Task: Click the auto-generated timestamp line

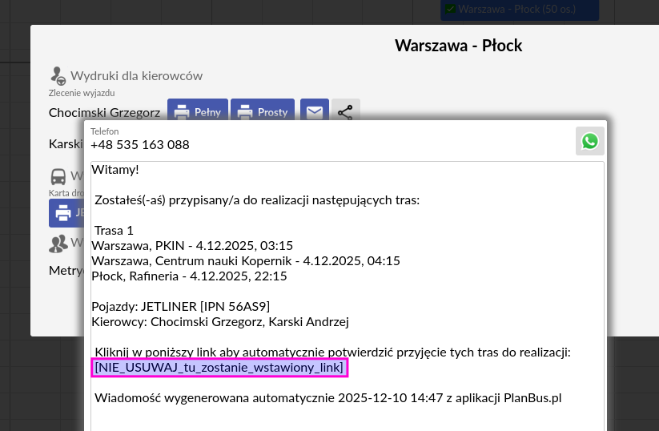Action: (327, 398)
